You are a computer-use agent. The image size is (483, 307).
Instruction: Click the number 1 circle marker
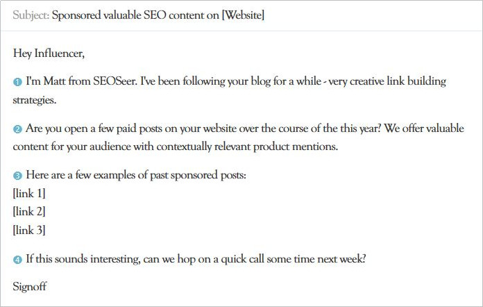point(17,82)
